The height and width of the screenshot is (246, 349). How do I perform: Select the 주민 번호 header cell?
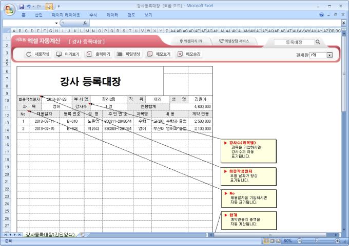point(118,114)
